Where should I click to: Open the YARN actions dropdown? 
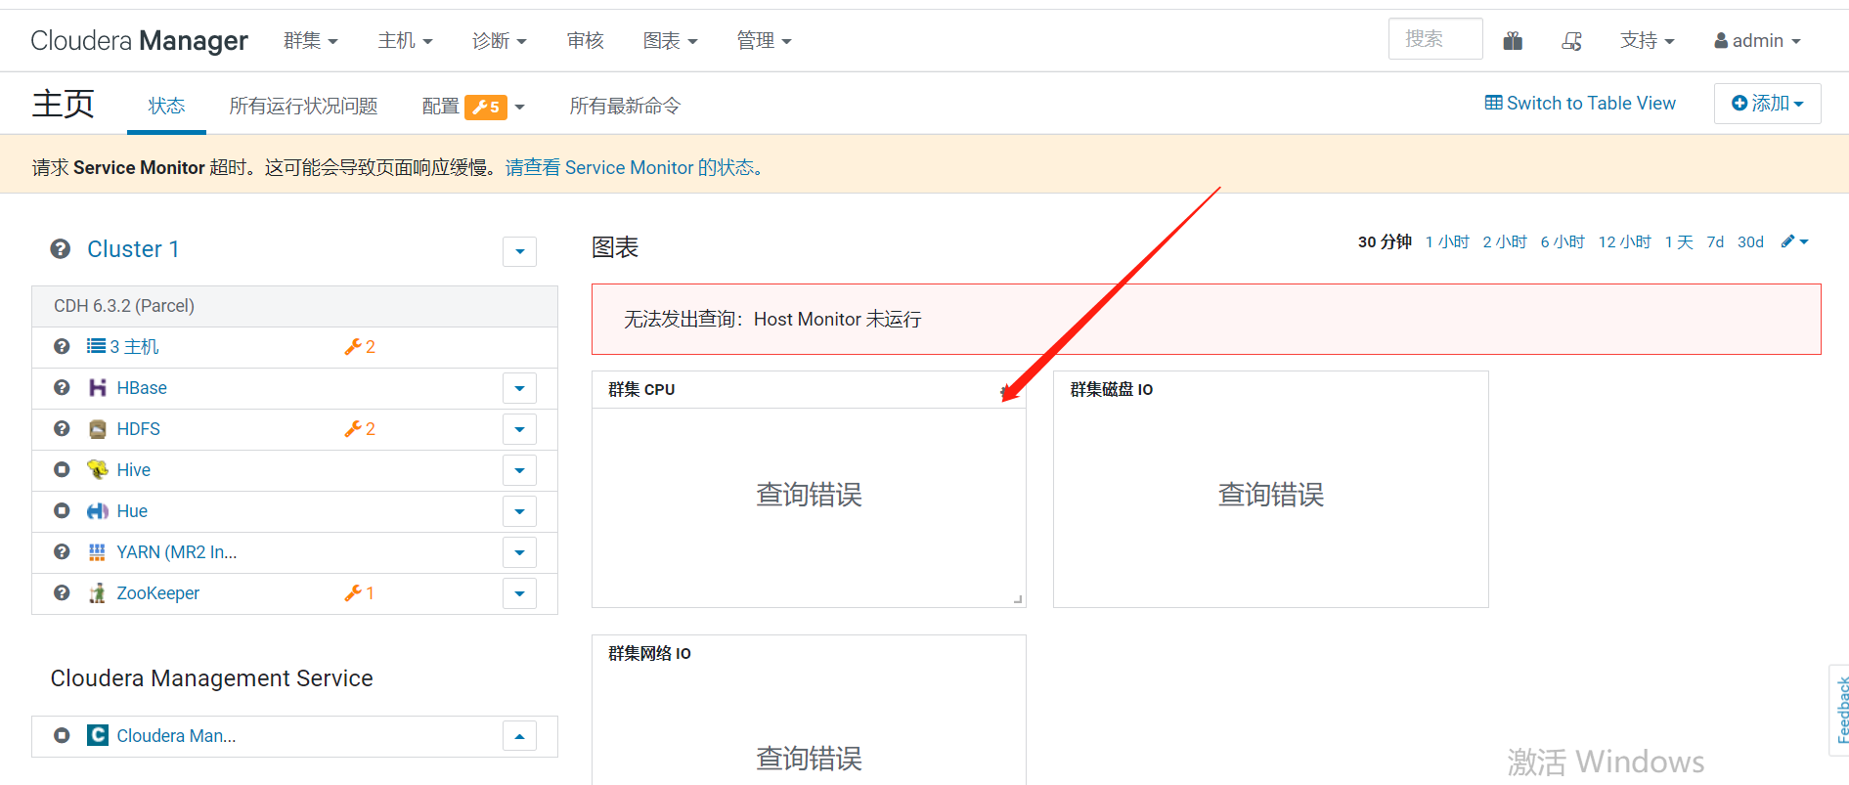(x=519, y=552)
